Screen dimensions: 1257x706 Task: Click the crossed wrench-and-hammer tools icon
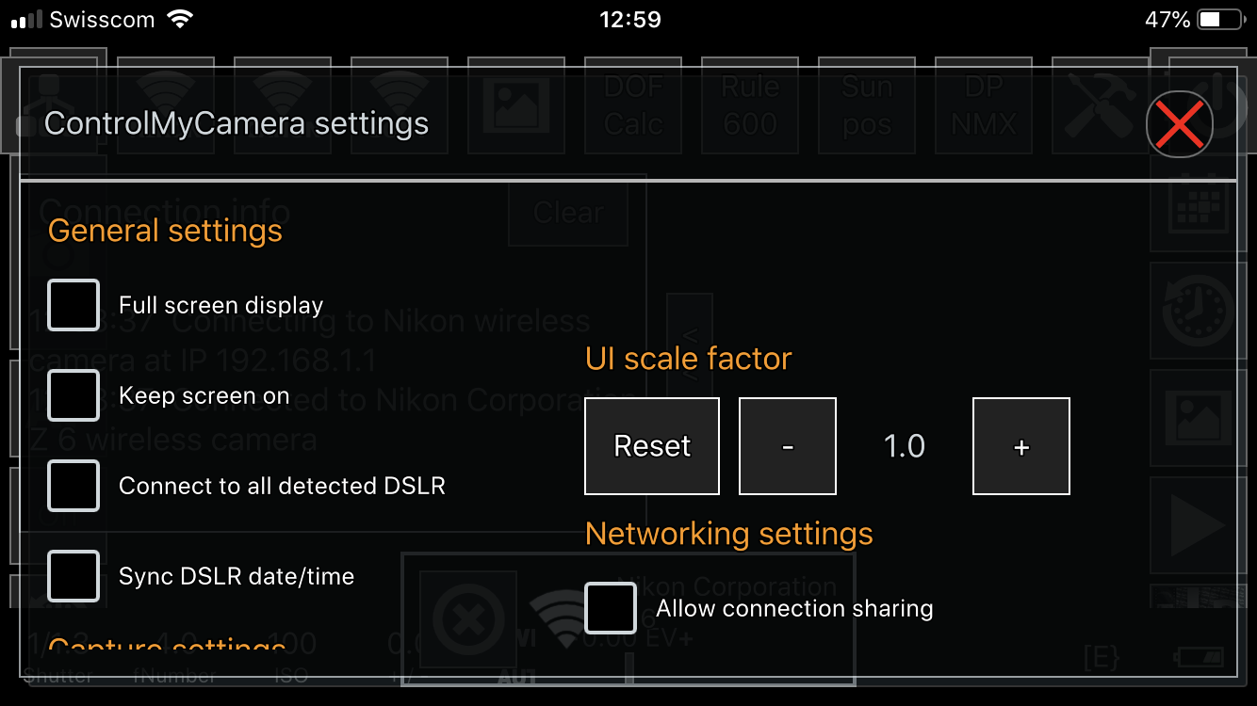coord(1099,104)
